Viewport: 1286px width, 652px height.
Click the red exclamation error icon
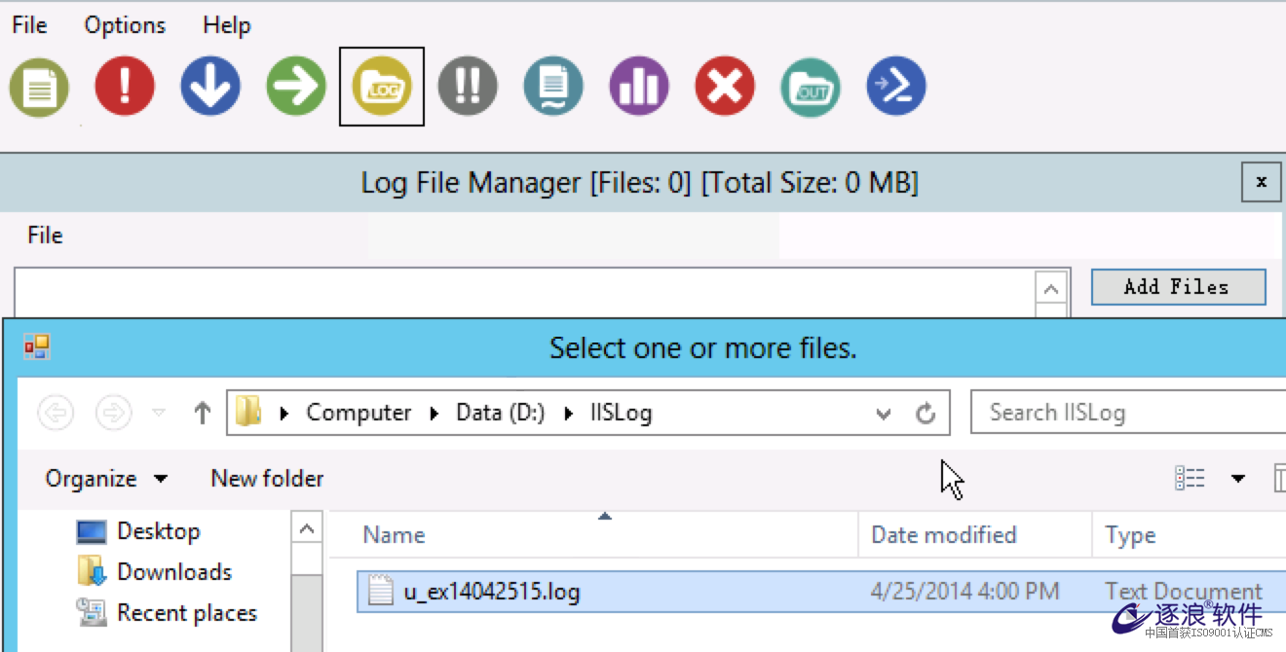tap(124, 86)
